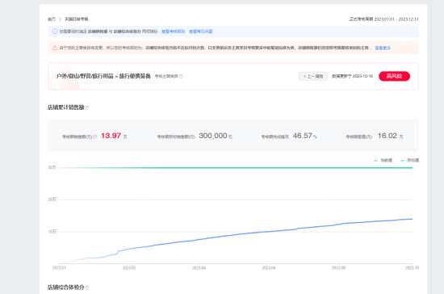Click the orange warning triangle icon
This screenshot has width=444, height=294.
[x=55, y=48]
